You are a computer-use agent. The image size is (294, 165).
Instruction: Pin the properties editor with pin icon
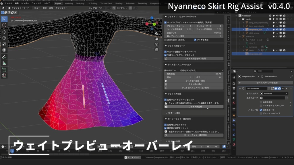(291, 76)
